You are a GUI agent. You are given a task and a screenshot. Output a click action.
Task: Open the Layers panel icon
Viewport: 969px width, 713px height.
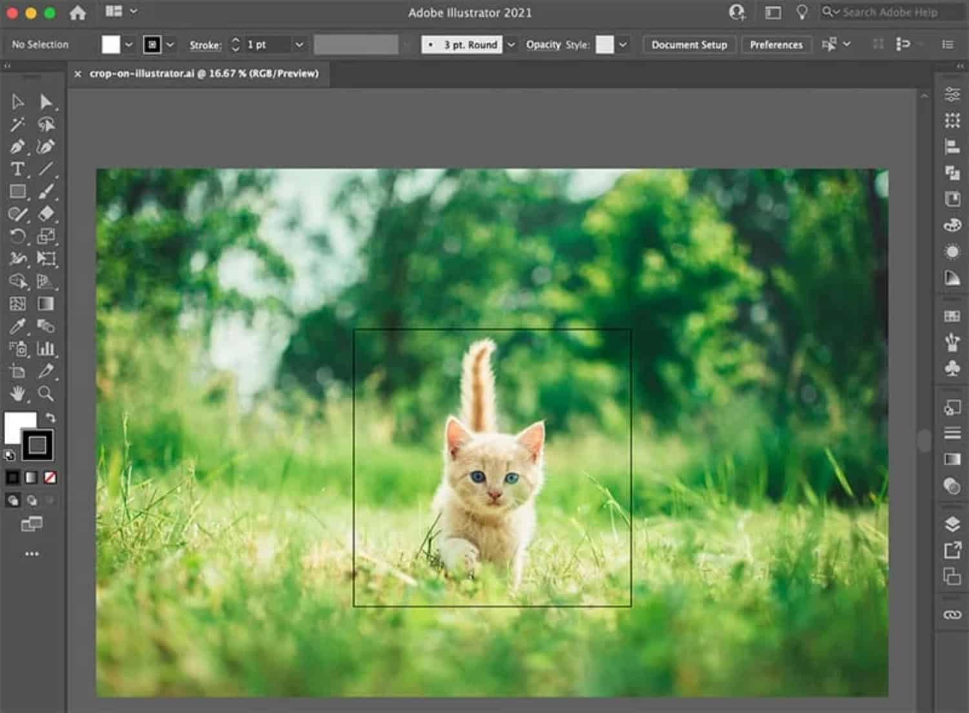(952, 524)
